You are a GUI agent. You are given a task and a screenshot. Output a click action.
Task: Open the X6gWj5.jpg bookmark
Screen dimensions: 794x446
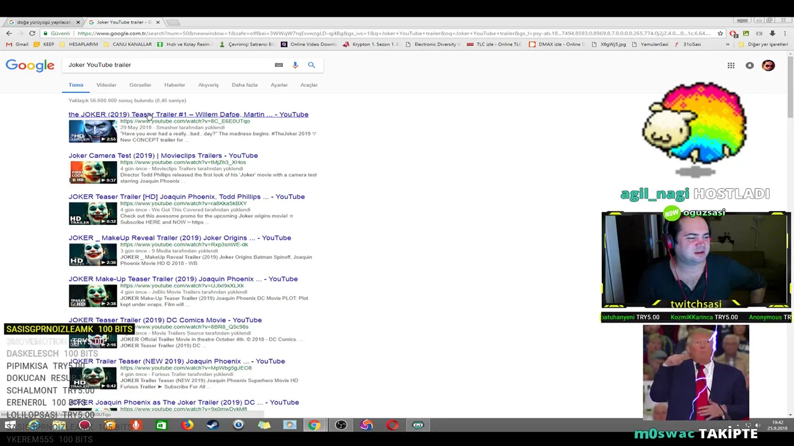609,44
